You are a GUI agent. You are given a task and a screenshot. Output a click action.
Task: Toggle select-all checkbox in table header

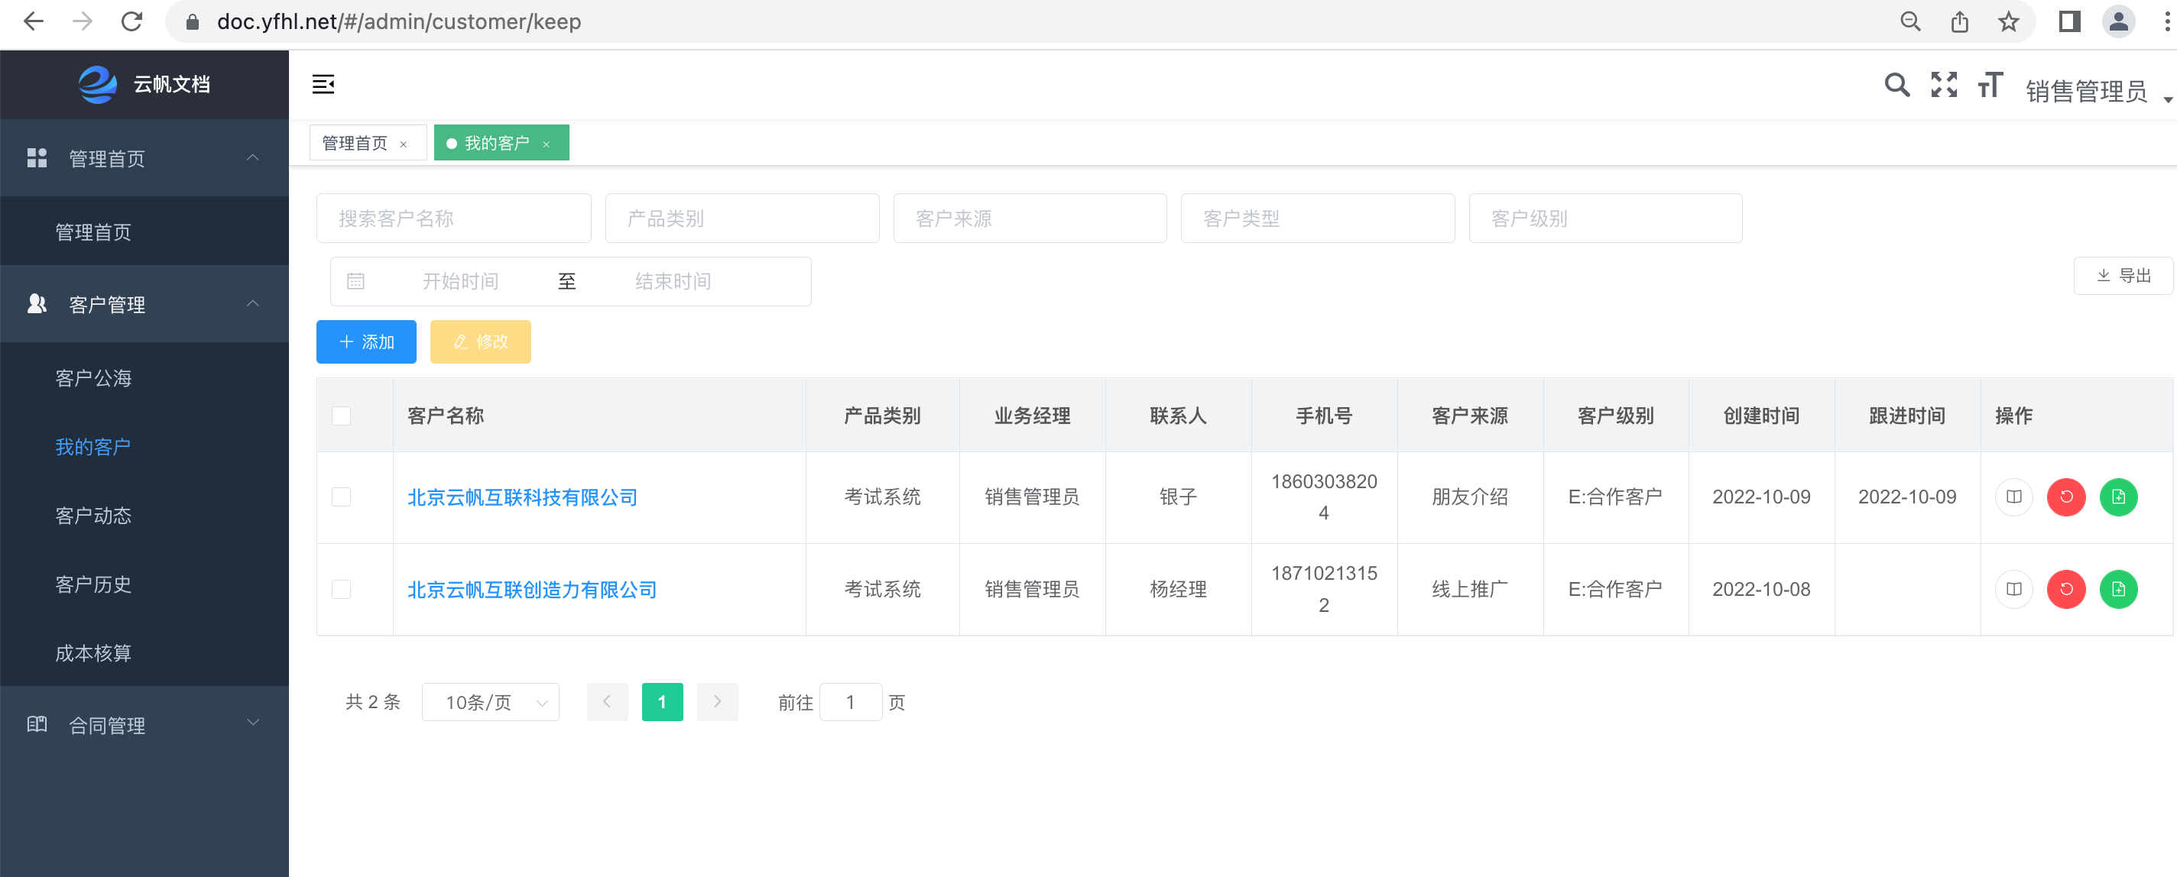tap(342, 416)
